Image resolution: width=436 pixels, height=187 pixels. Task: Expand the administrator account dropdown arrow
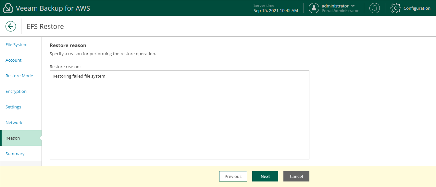point(353,6)
